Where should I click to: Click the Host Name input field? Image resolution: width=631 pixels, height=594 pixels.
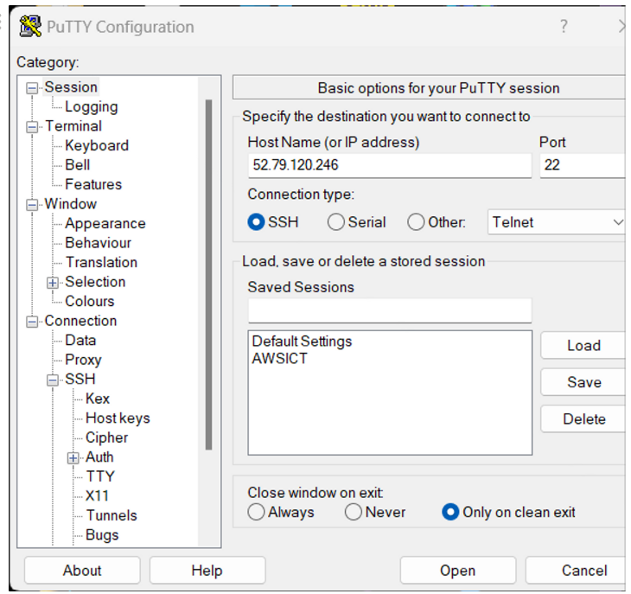(x=390, y=165)
